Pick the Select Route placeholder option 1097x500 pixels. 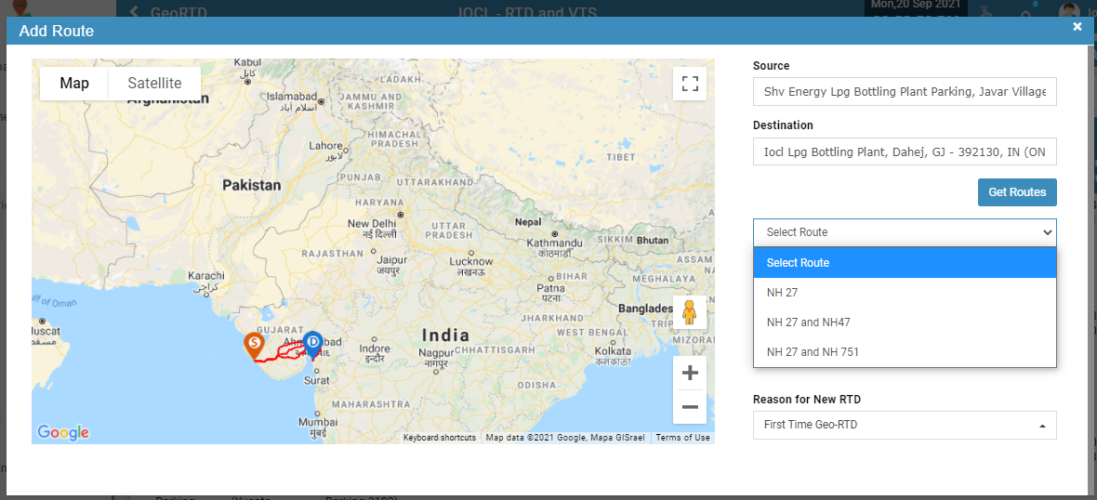pyautogui.click(x=905, y=263)
